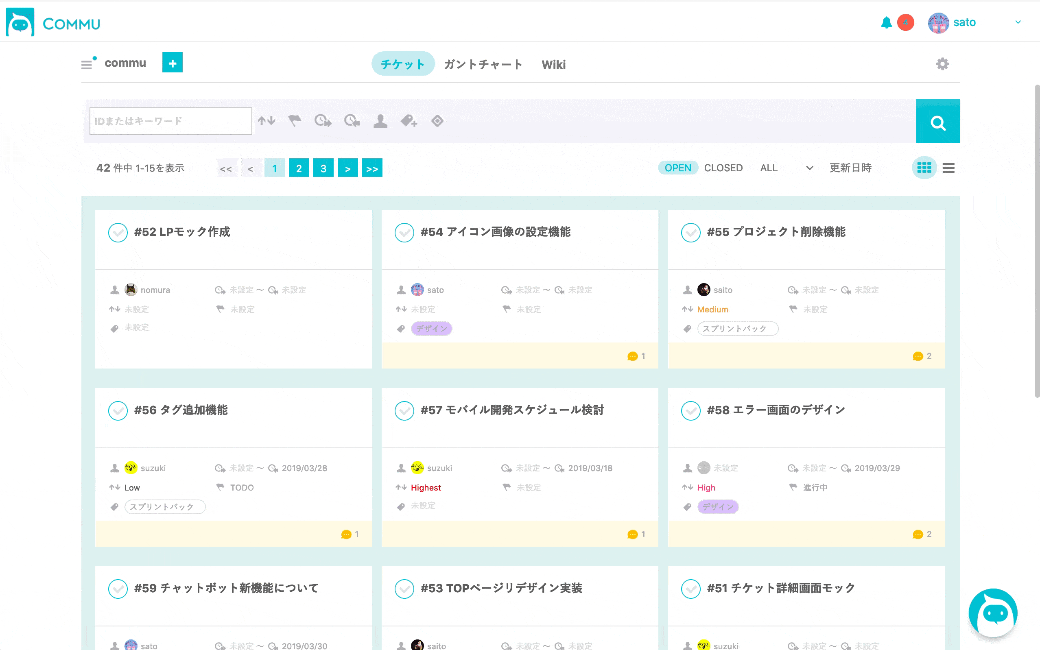The height and width of the screenshot is (650, 1040).
Task: Focus the IDまたはキーワード search field
Action: (170, 121)
